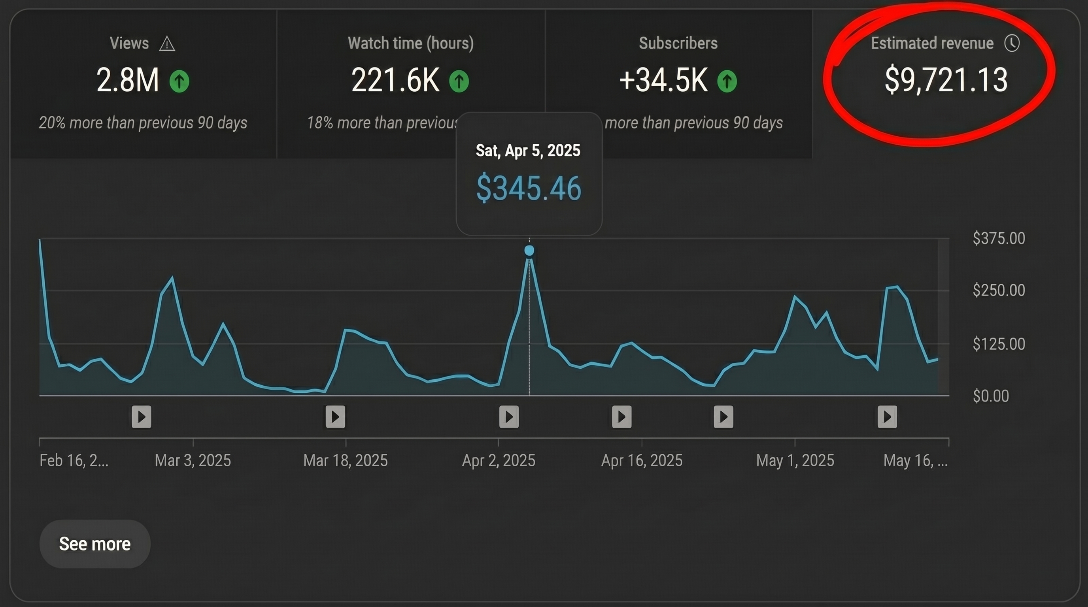Click the Apr 2, 2025 axis label

[499, 460]
